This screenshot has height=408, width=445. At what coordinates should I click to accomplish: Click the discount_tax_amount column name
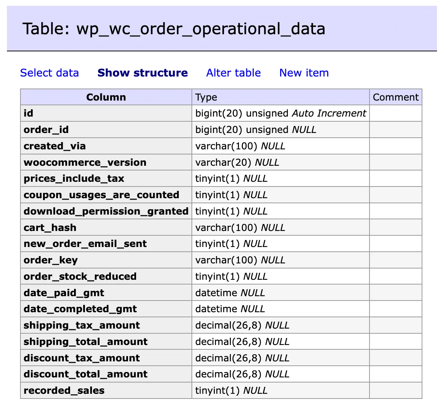pyautogui.click(x=82, y=358)
